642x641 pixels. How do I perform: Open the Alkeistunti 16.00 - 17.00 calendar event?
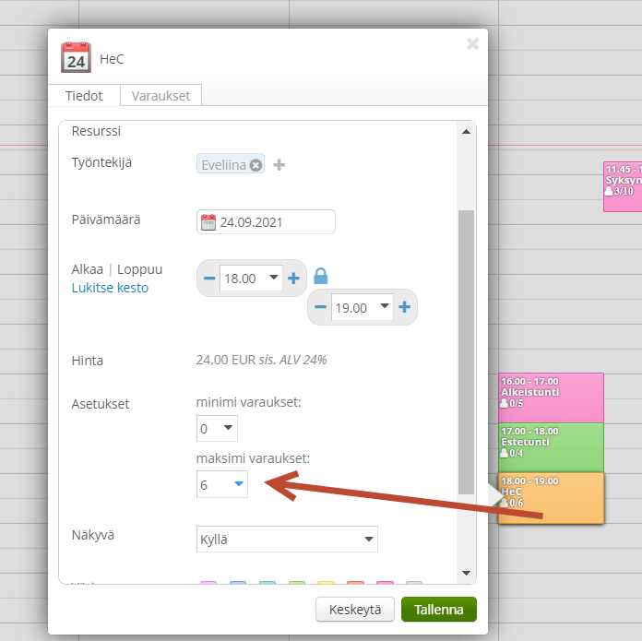tap(551, 398)
